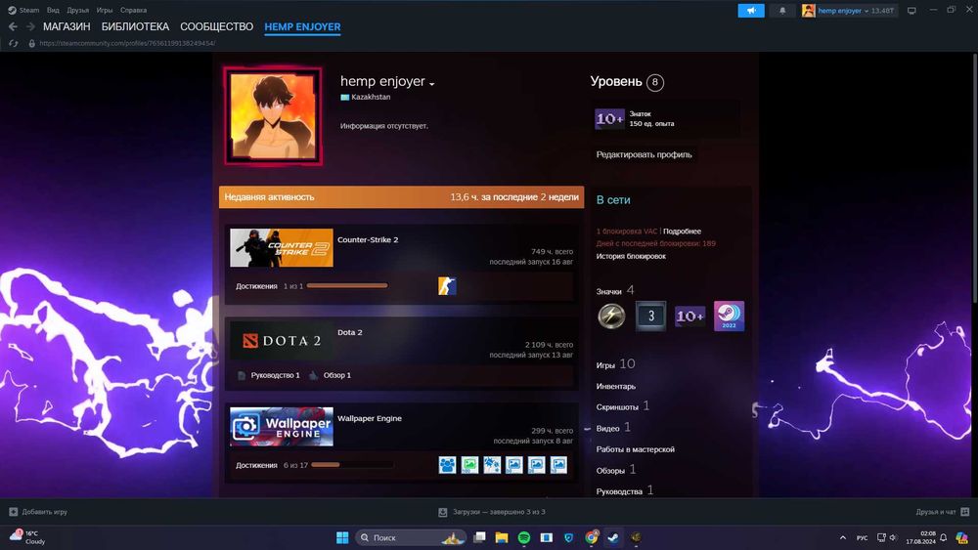Click the Steam logo menu at top left
The width and height of the screenshot is (978, 550).
(x=23, y=10)
